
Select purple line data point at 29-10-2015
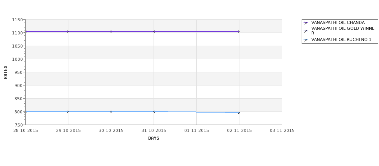point(68,31)
